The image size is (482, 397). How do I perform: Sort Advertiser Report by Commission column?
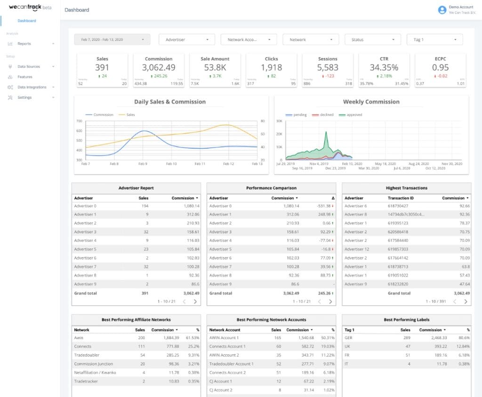click(184, 198)
